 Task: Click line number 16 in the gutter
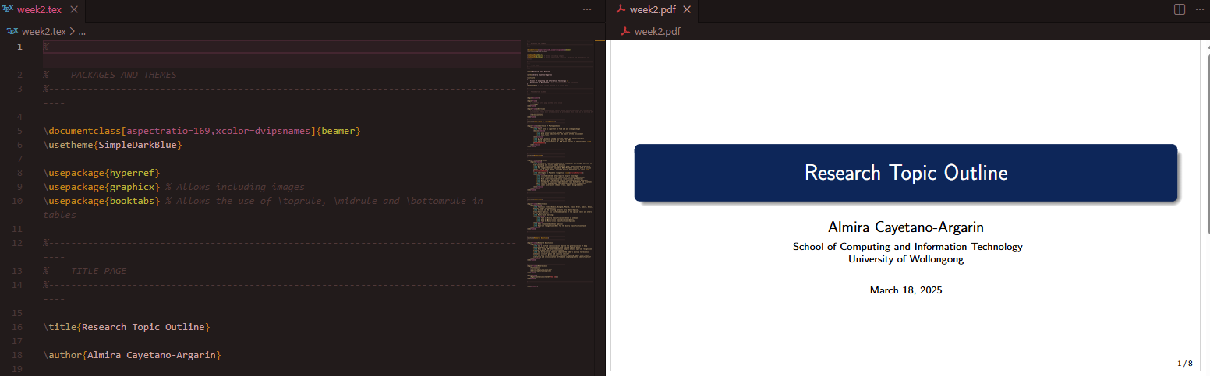(17, 326)
